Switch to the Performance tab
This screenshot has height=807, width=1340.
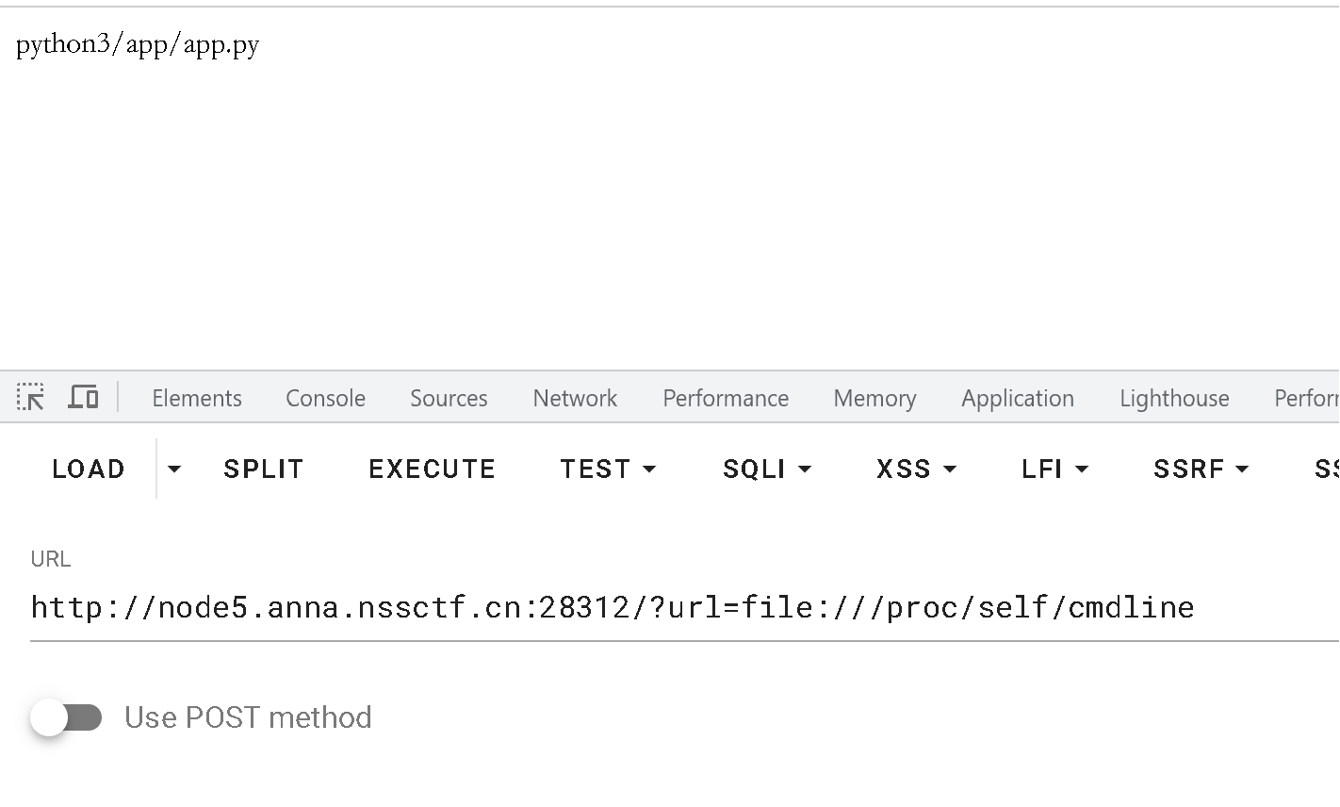pos(726,398)
